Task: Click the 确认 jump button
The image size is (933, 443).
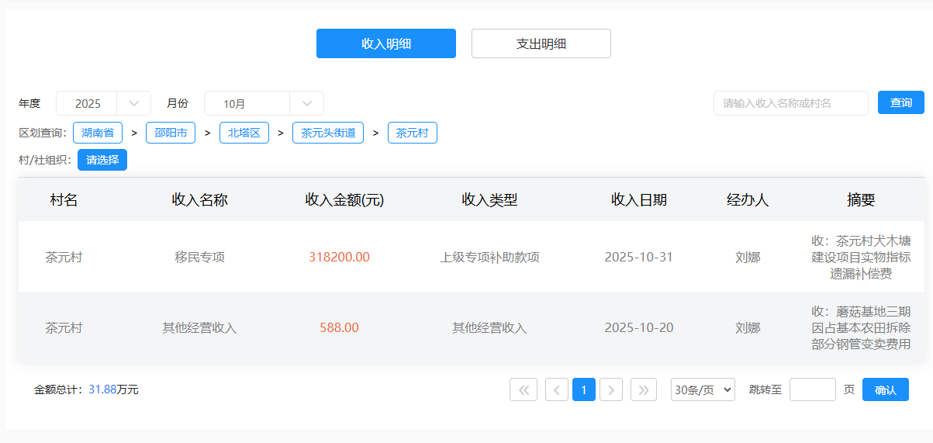Action: coord(885,389)
